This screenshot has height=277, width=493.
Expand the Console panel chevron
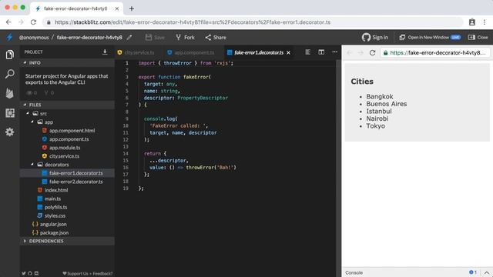[486, 272]
